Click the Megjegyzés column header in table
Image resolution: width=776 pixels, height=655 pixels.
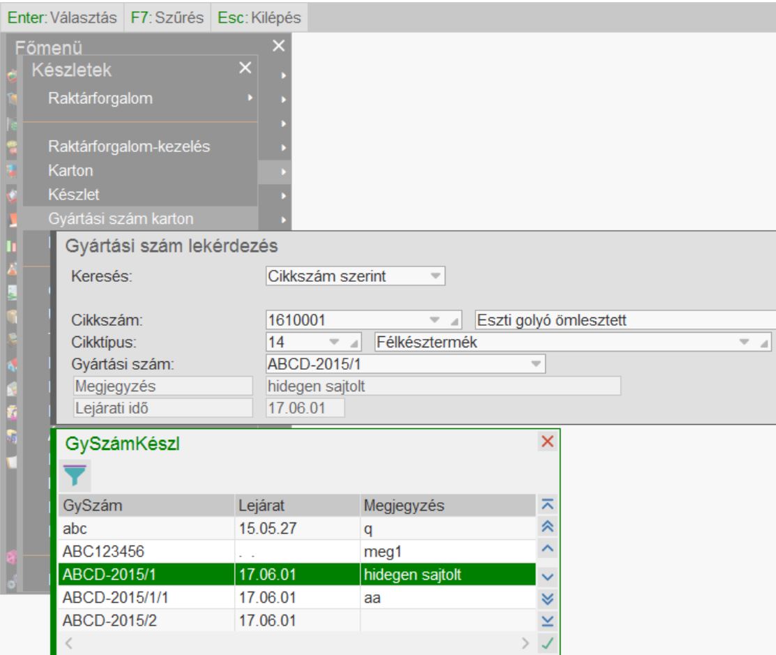(x=448, y=506)
